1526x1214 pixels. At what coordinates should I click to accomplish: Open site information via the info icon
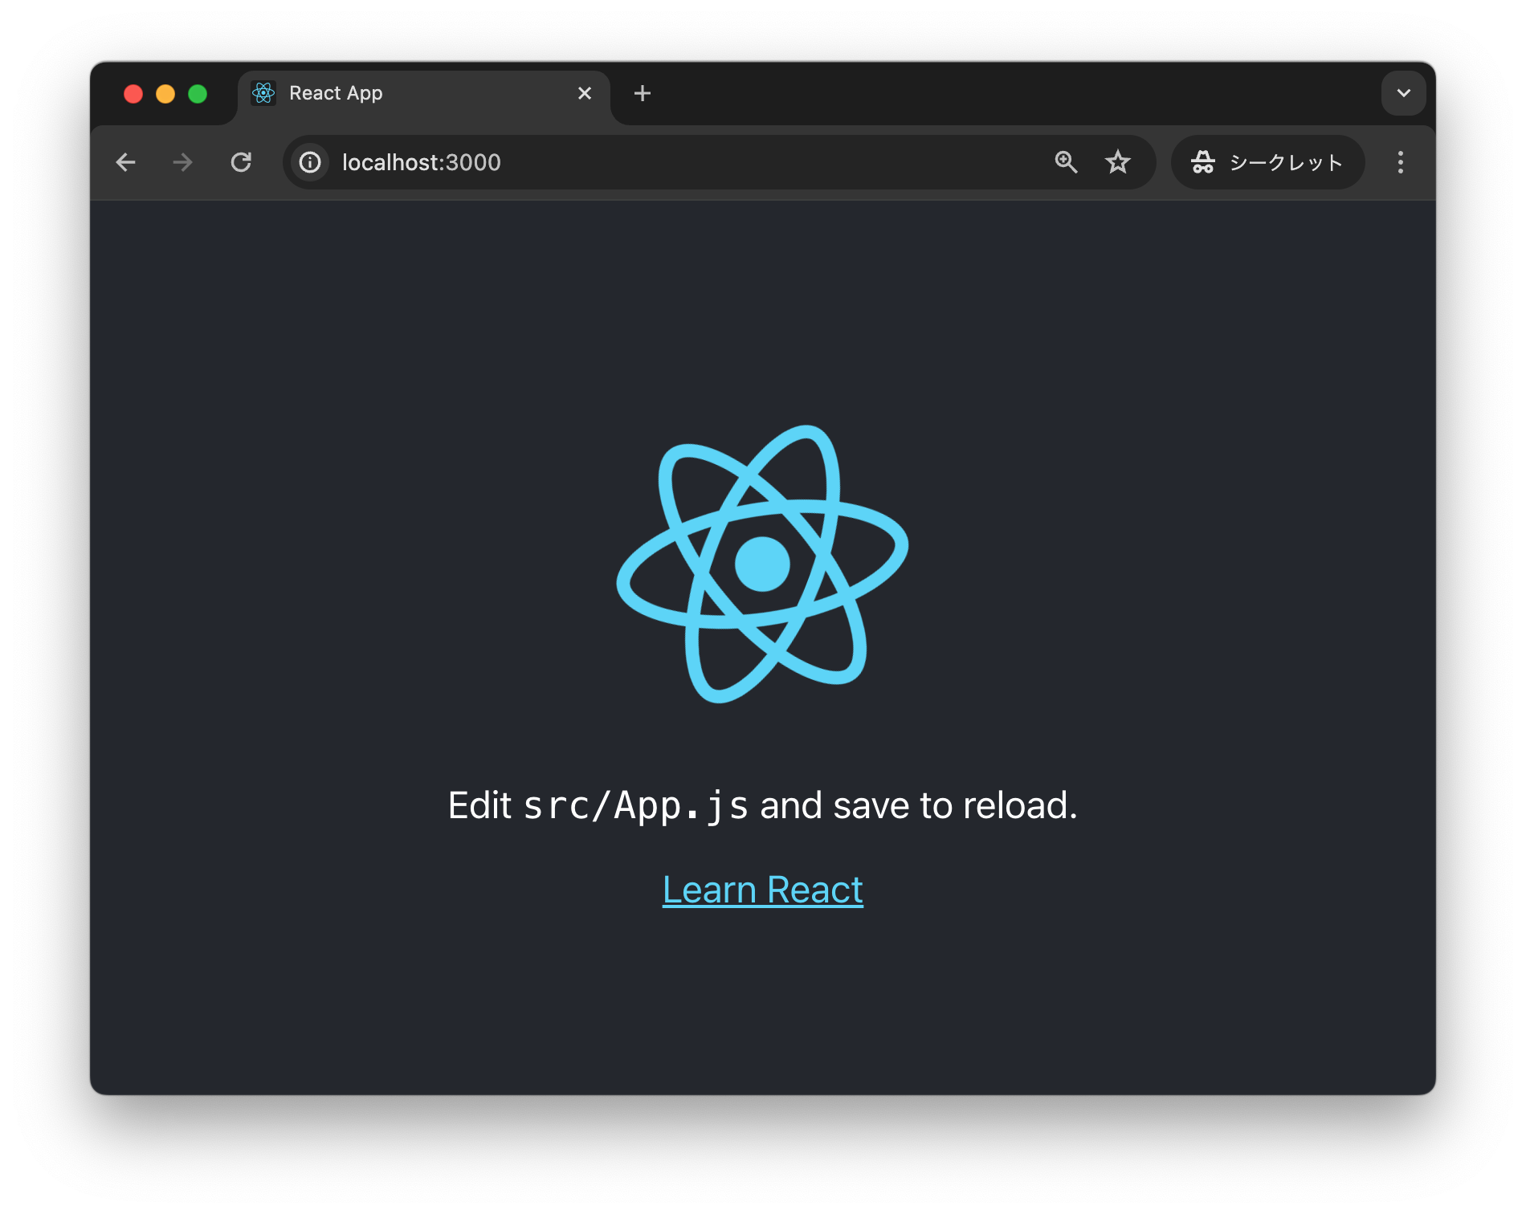coord(309,162)
